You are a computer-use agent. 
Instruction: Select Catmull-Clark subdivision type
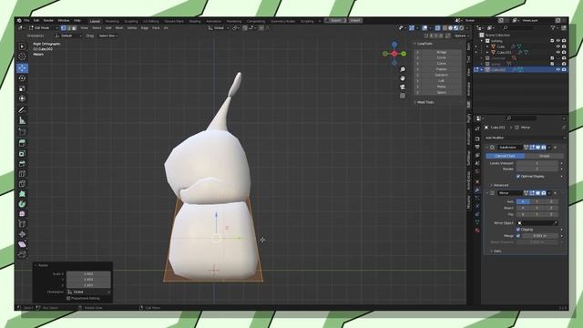(x=505, y=156)
